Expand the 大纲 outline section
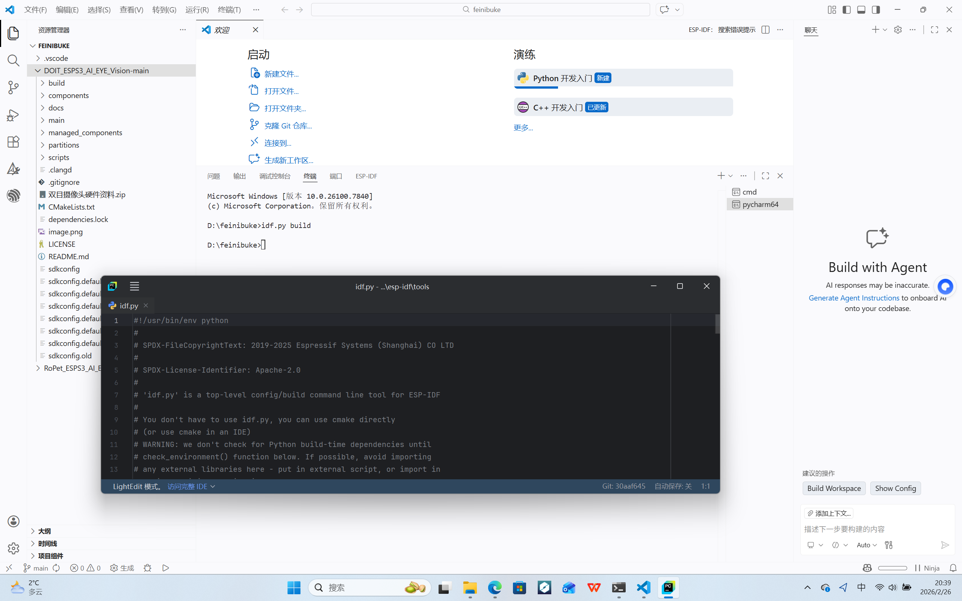Screen dimensions: 962x601 [44, 531]
